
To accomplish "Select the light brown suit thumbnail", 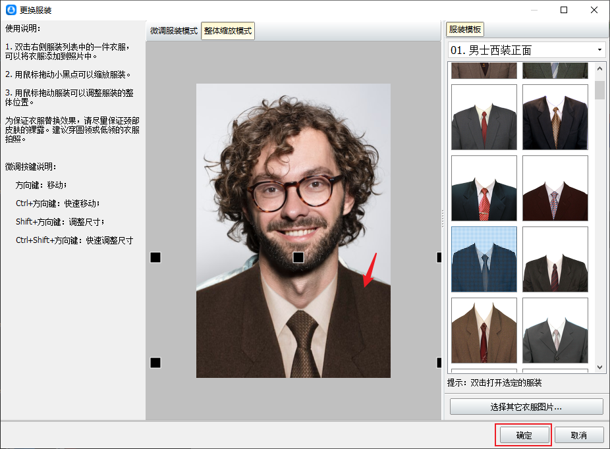I will coord(484,330).
